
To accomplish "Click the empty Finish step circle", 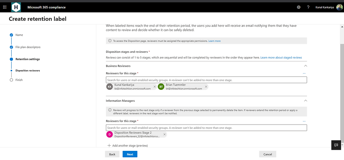I will click(x=11, y=80).
